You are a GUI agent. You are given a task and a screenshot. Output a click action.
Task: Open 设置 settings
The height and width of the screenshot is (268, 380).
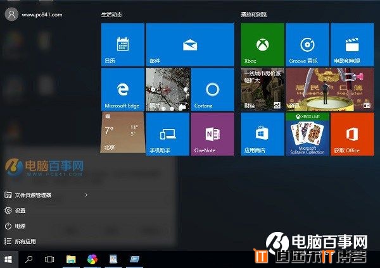click(x=15, y=210)
